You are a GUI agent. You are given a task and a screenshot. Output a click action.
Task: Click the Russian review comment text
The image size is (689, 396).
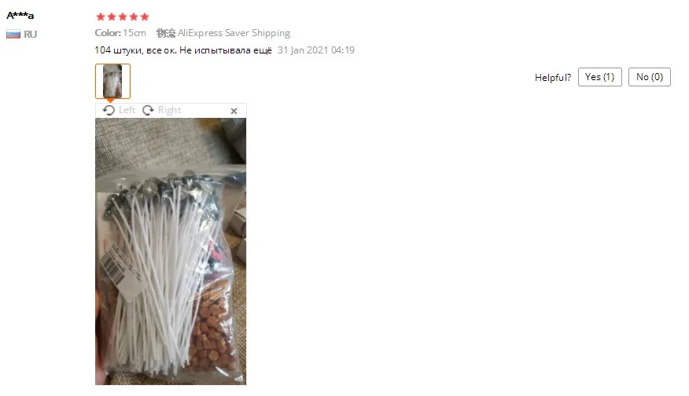pyautogui.click(x=183, y=50)
